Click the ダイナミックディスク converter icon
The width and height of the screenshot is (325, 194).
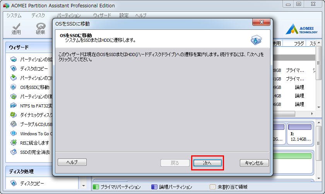(x=14, y=115)
